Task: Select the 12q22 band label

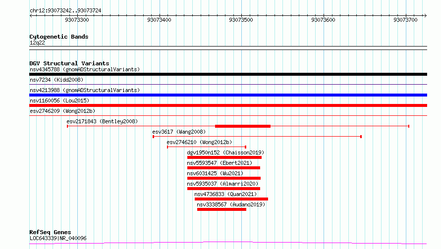Action: [37, 43]
